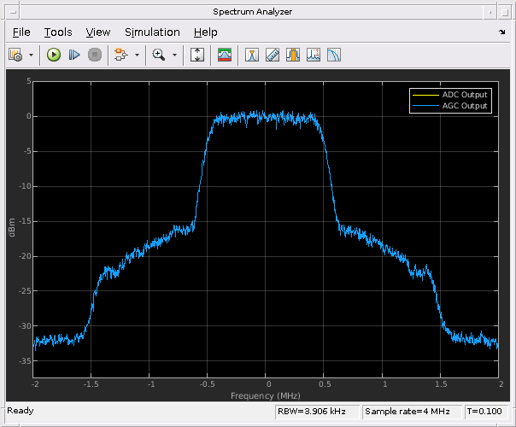
Task: Click the Stop simulation button
Action: point(94,55)
